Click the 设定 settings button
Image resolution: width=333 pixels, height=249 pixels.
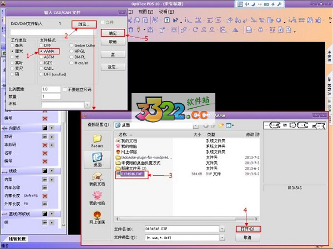pyautogui.click(x=113, y=67)
